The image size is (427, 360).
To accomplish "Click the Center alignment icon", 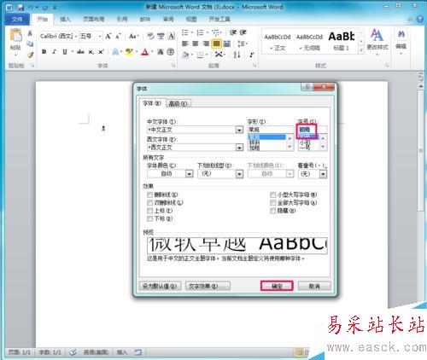I will [x=196, y=44].
